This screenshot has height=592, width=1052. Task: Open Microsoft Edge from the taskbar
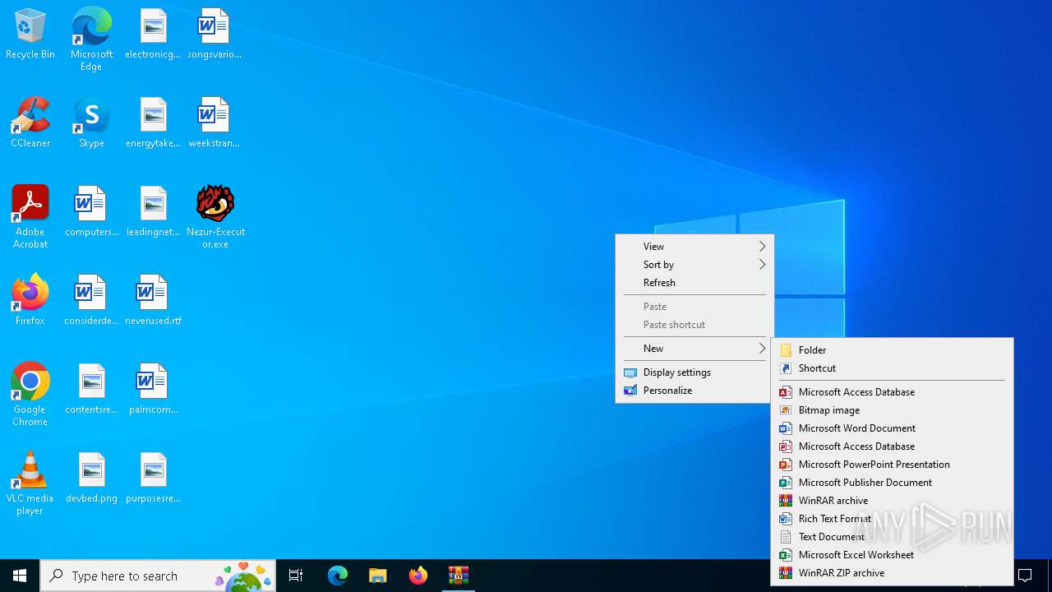click(338, 576)
